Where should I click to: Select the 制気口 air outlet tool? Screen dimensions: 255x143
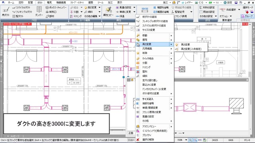point(51,12)
